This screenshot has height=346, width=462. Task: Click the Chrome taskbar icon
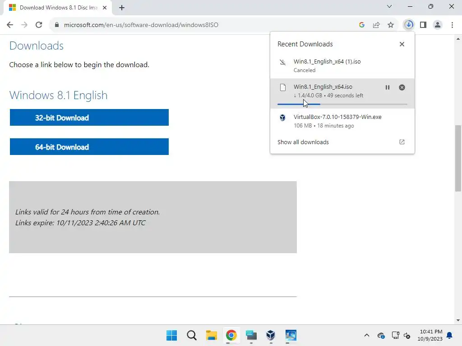coord(231,335)
